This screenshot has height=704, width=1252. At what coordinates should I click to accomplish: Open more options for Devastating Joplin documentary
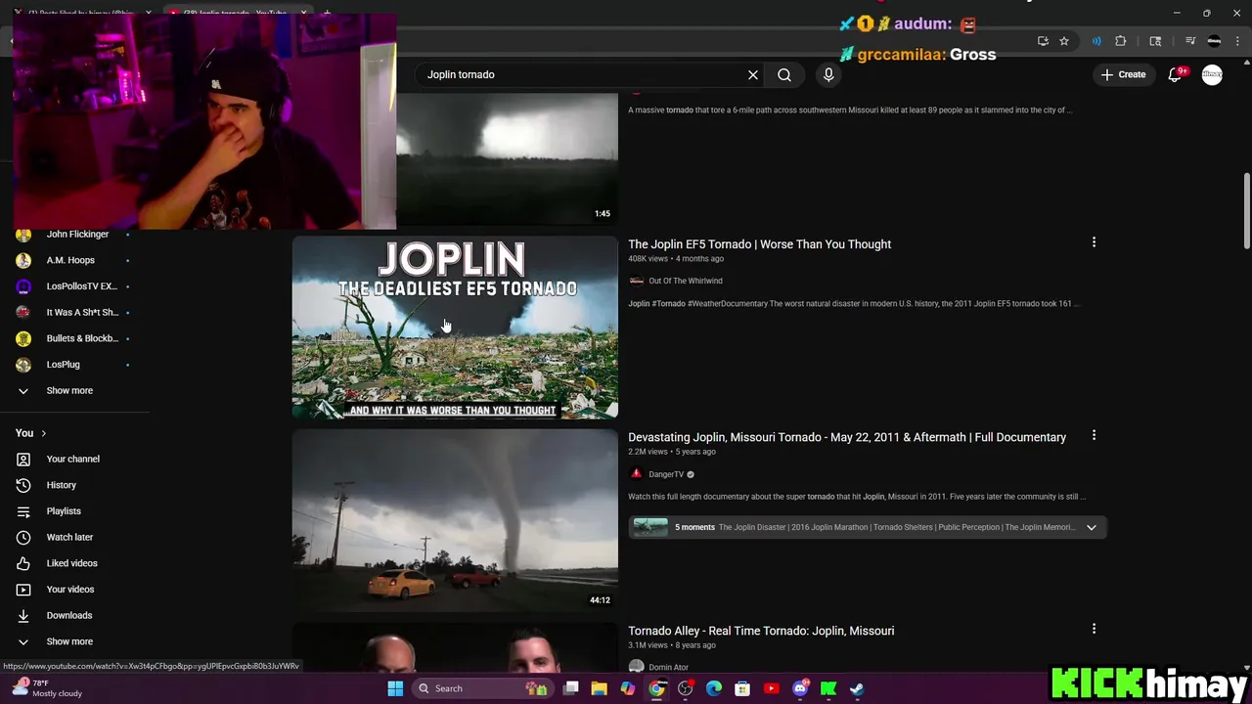pyautogui.click(x=1094, y=435)
